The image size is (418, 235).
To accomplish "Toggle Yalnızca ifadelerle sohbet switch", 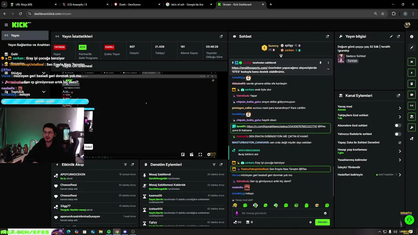I will coord(398,134).
